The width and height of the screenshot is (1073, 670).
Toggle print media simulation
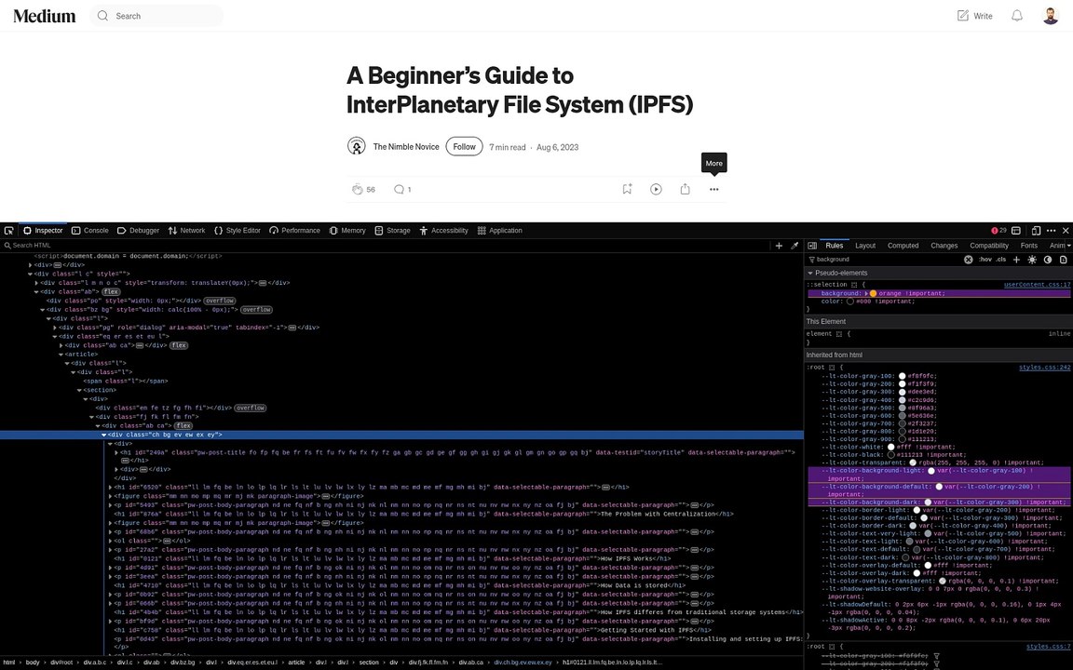(x=1064, y=260)
